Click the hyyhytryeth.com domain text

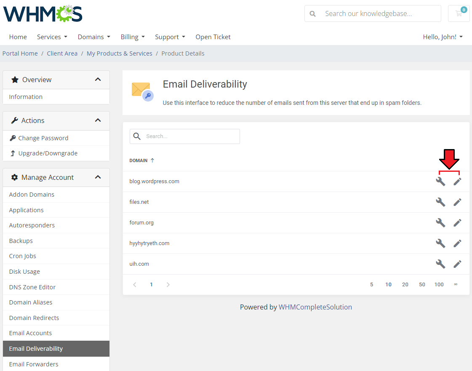click(x=149, y=243)
